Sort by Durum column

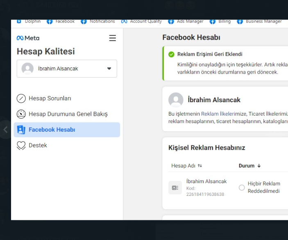click(x=249, y=166)
